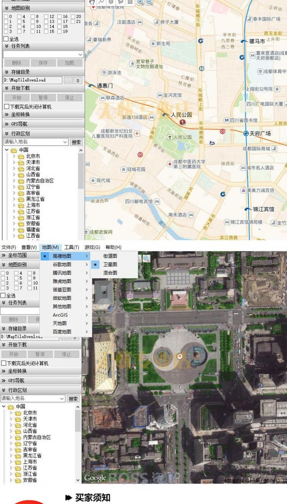
Task: Click the 黑龙江省 folder icon in satellite window
Action: click(x=18, y=456)
